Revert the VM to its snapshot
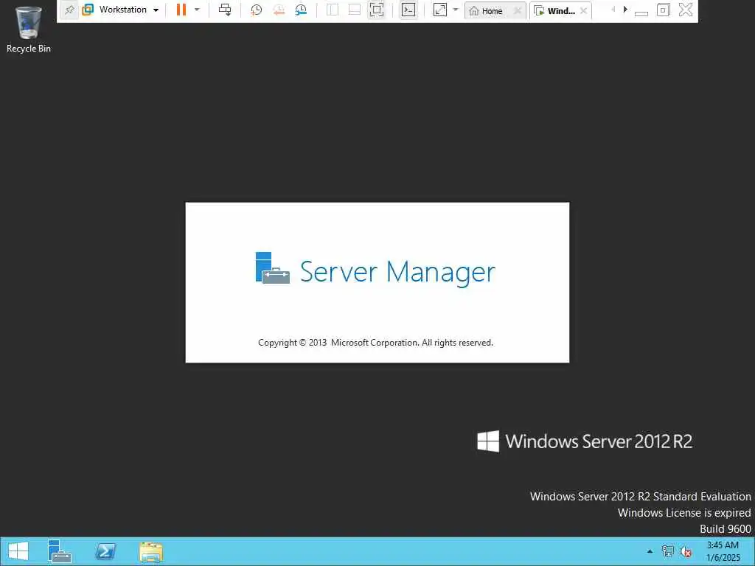Screen dimensions: 755x566 [279, 10]
